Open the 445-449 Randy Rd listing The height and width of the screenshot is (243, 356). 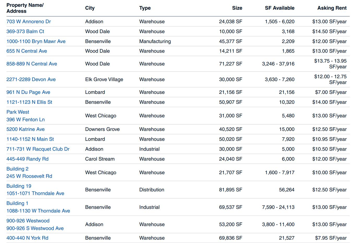tap(27, 159)
